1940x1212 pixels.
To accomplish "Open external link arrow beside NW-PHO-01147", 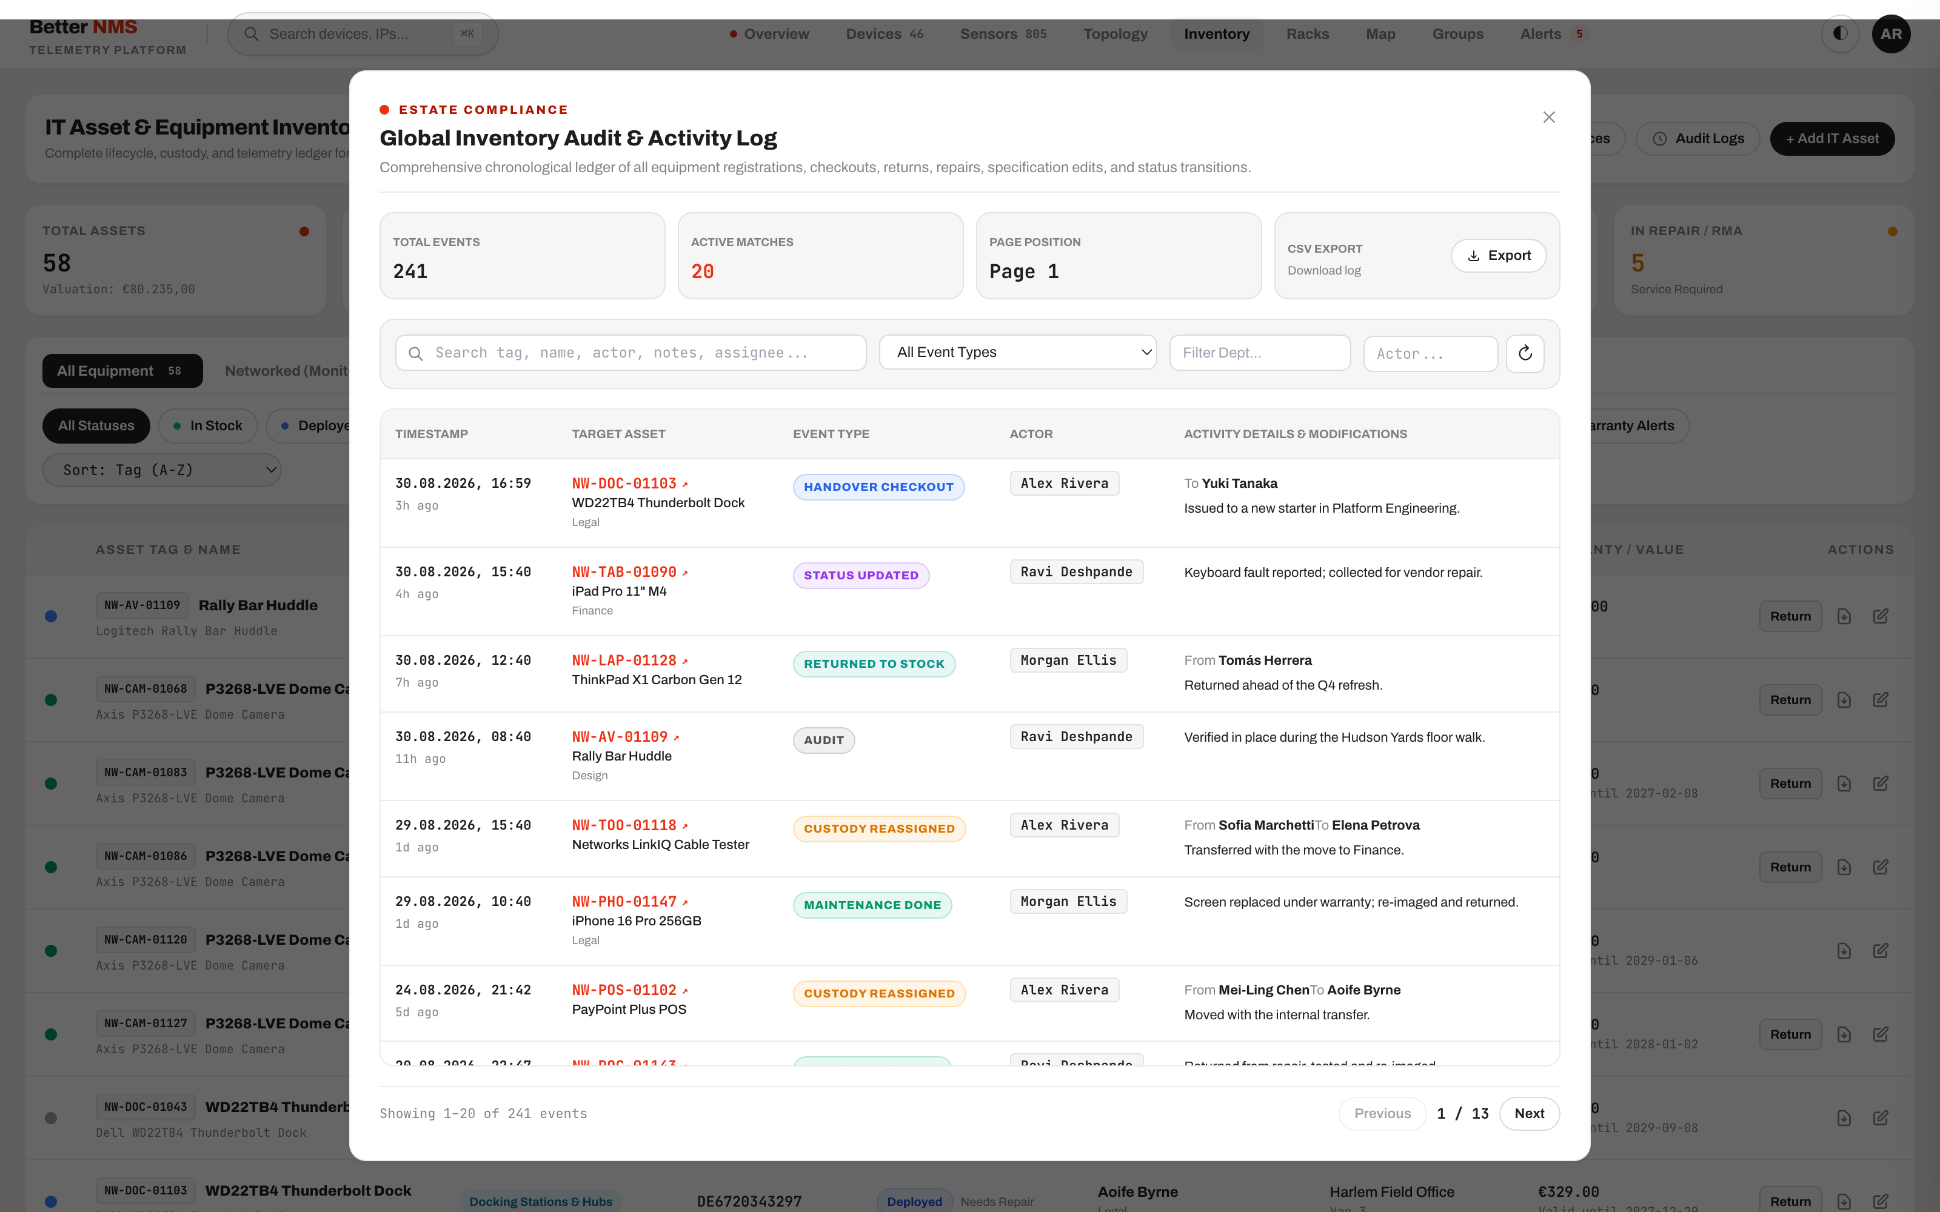I will pyautogui.click(x=684, y=902).
